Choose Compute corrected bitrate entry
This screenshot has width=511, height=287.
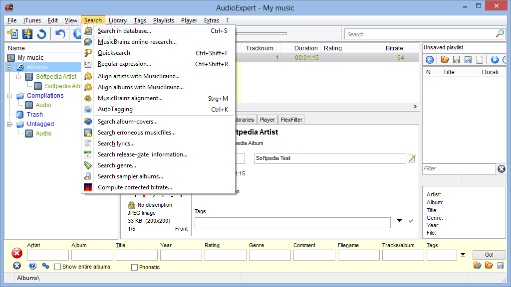point(158,187)
